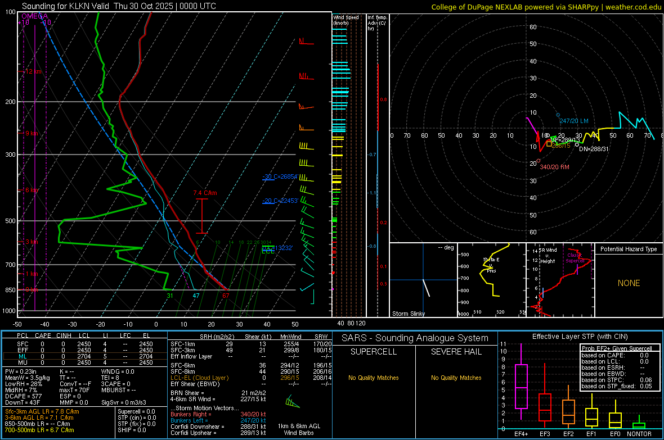Click the 'Supercell = 0.0' index

point(136,412)
